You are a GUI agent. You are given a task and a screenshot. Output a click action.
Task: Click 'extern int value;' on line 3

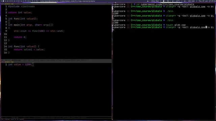pyautogui.click(x=20, y=13)
